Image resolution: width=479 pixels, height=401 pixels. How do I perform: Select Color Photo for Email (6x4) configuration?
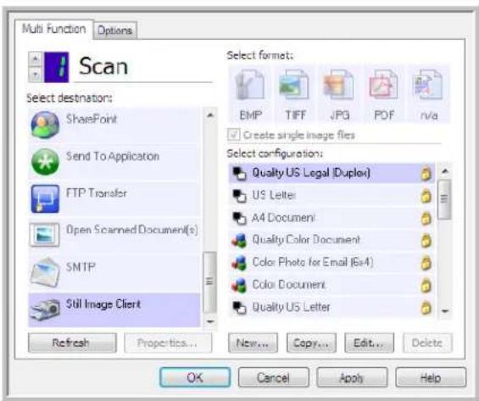[x=331, y=263]
